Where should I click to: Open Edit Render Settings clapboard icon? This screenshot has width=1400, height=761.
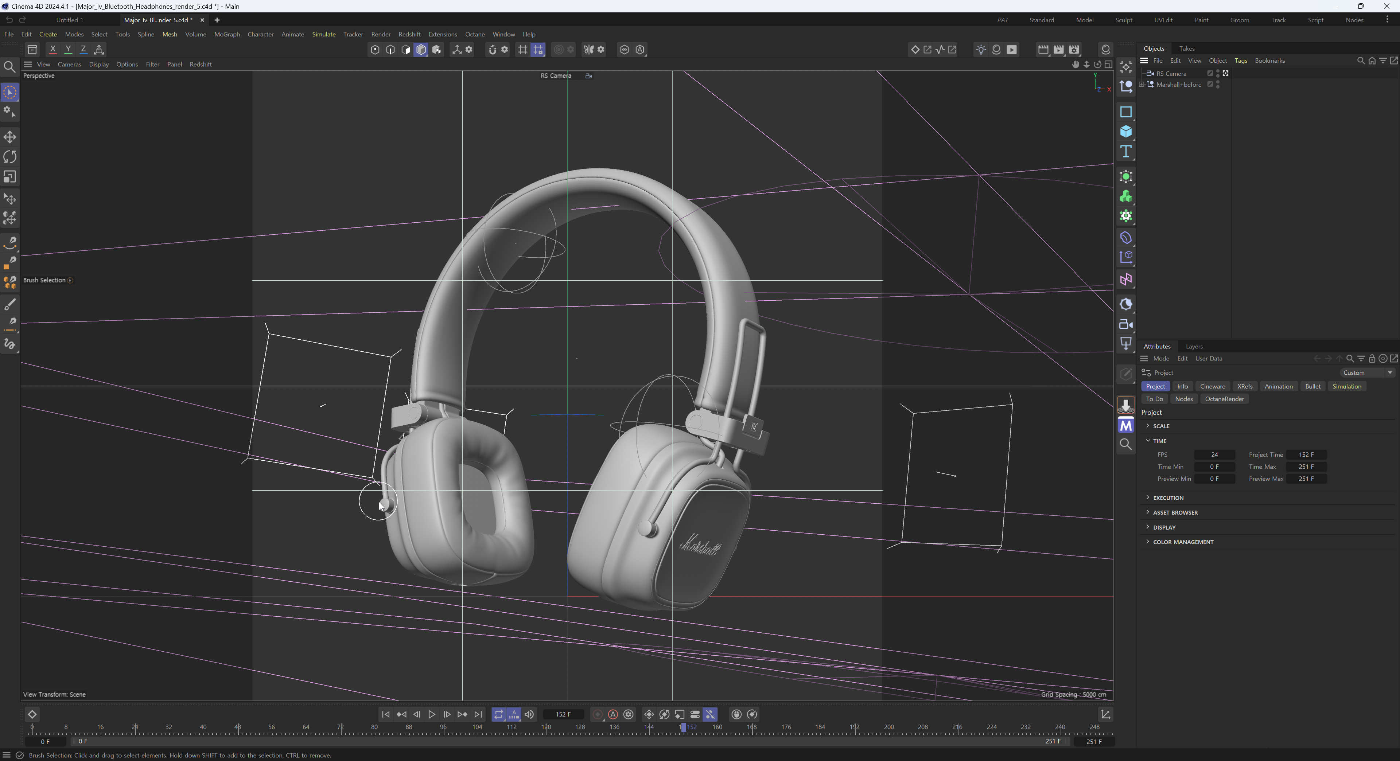coord(1074,50)
